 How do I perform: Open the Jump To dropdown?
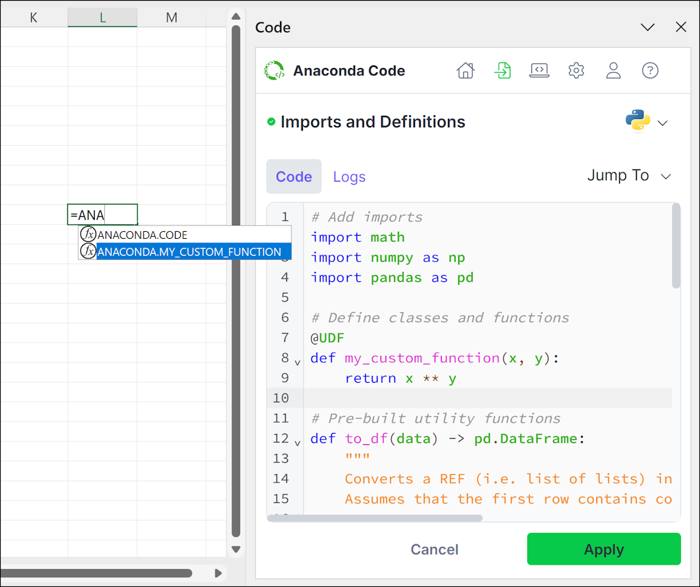click(629, 175)
